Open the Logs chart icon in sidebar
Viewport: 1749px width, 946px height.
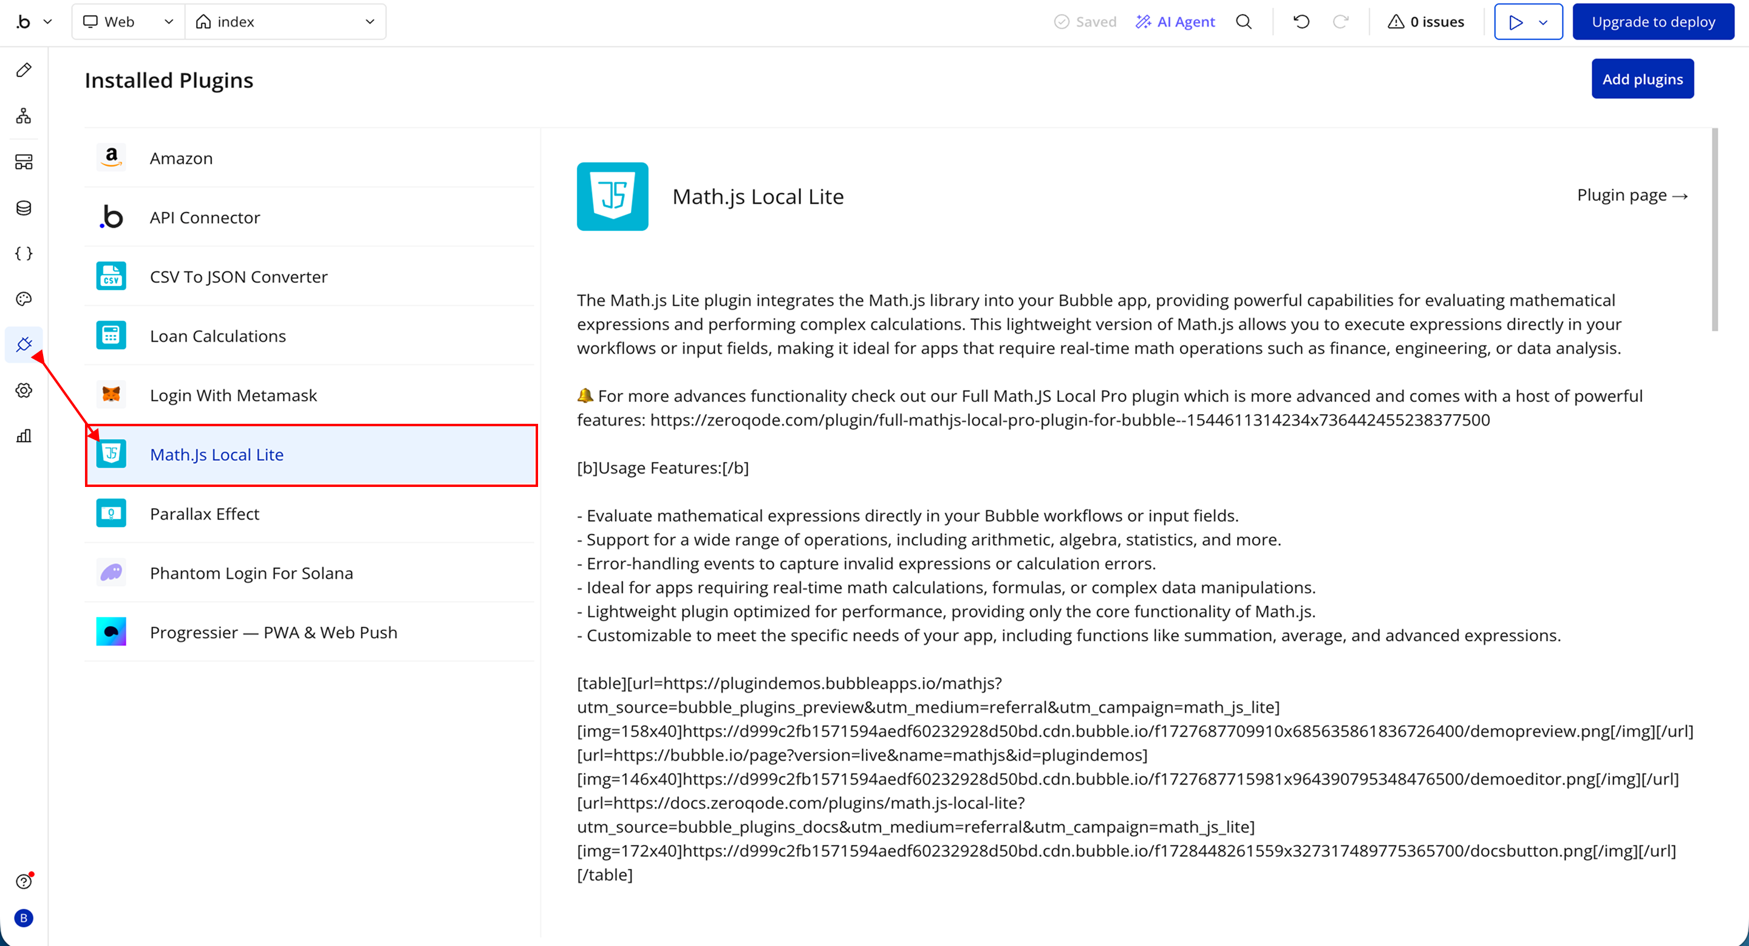(x=24, y=436)
